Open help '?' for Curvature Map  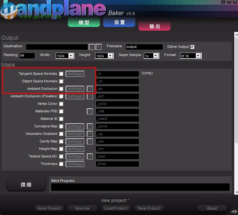[x=90, y=126]
